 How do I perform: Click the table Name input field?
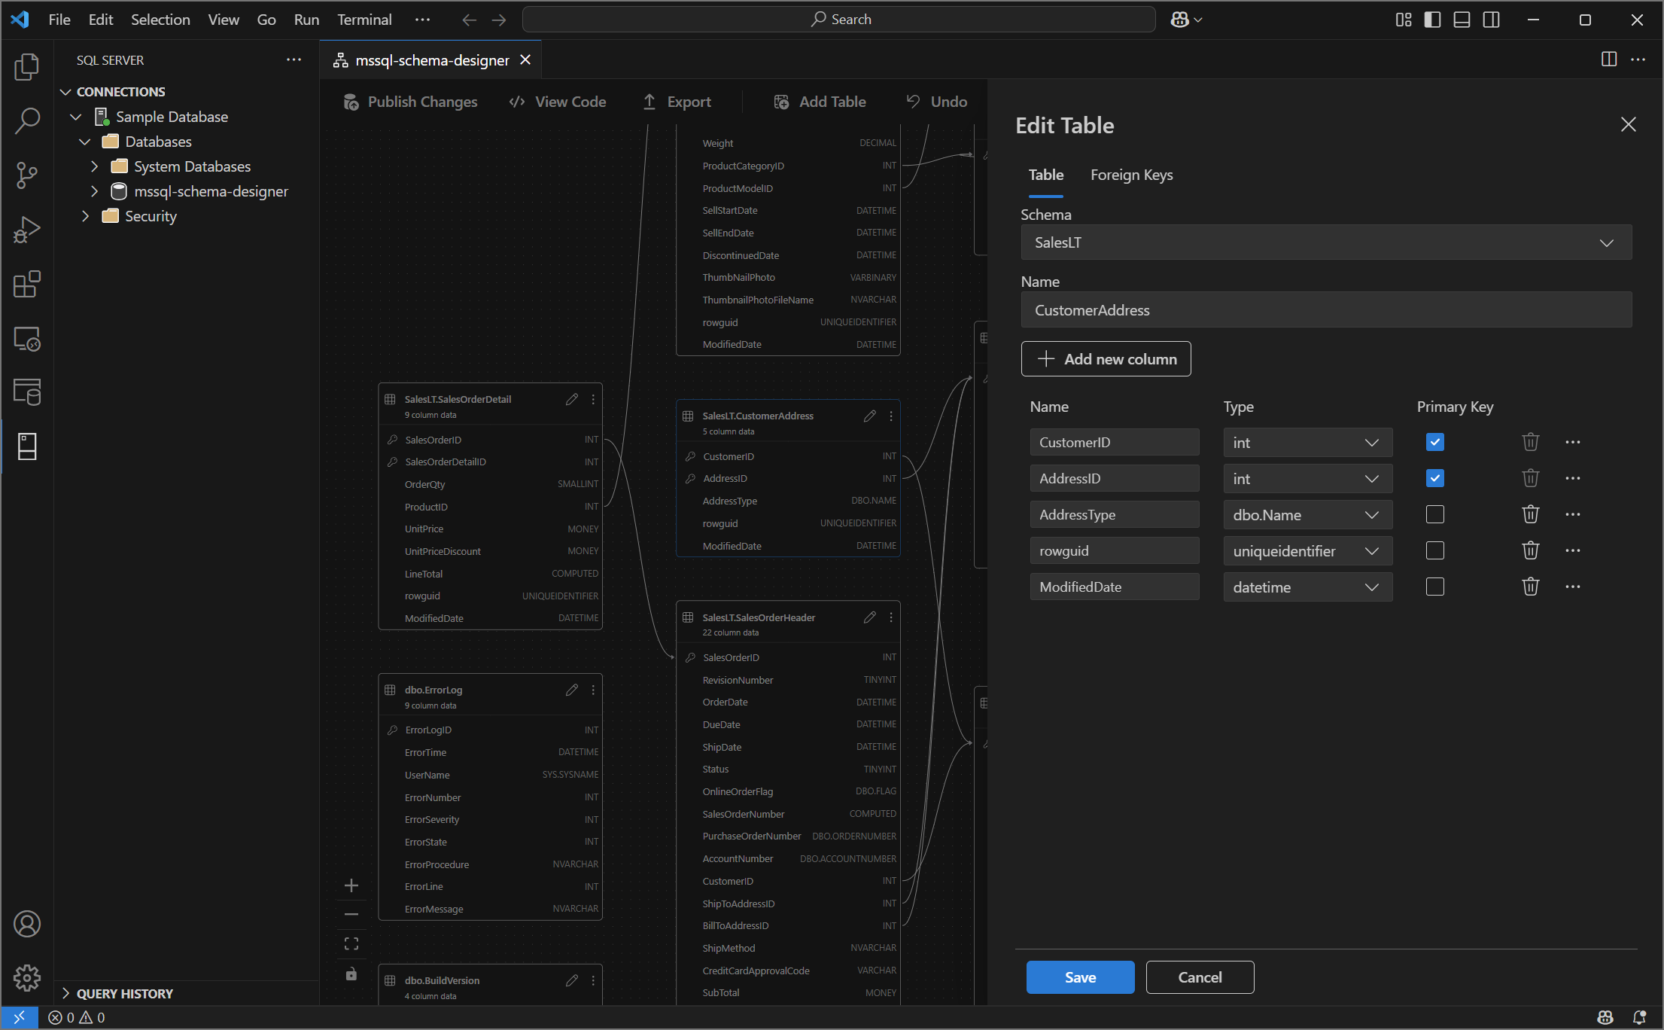pyautogui.click(x=1325, y=310)
